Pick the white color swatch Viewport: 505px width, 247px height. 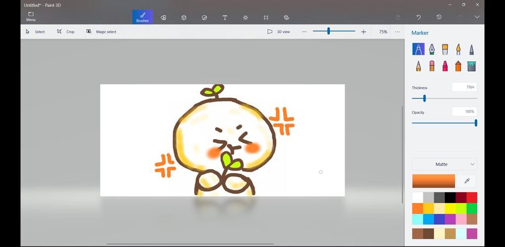point(417,197)
